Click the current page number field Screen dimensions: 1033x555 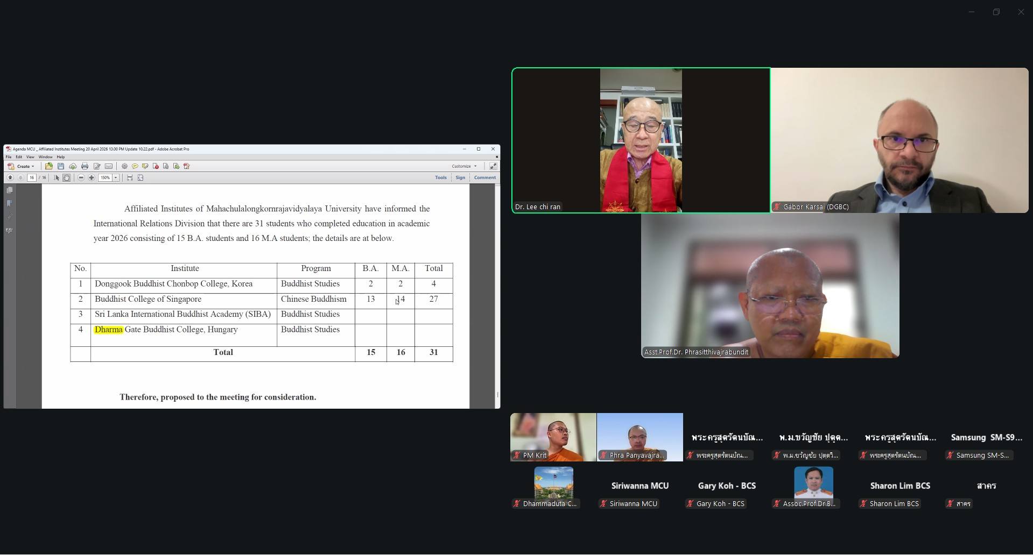pyautogui.click(x=32, y=177)
